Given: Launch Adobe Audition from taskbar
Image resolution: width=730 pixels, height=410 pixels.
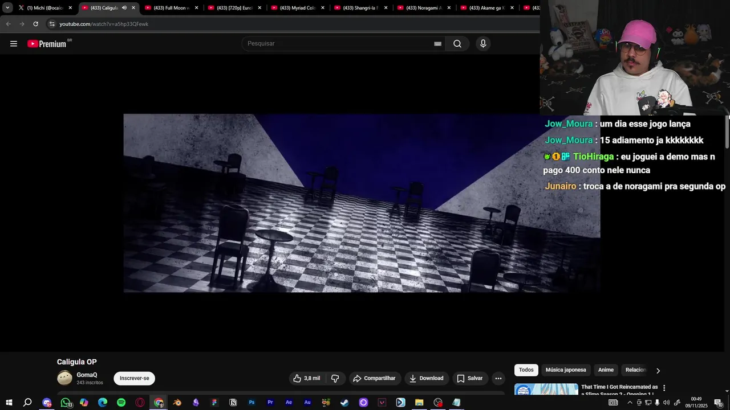Looking at the screenshot, I should [x=307, y=403].
